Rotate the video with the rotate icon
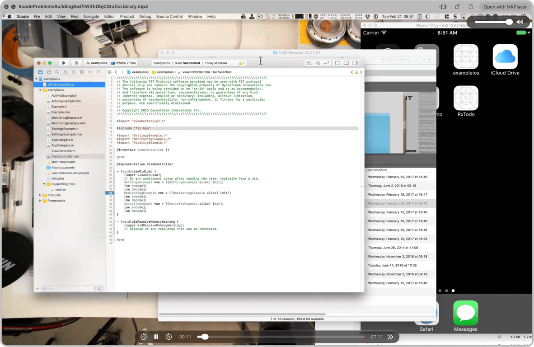 [457, 7]
